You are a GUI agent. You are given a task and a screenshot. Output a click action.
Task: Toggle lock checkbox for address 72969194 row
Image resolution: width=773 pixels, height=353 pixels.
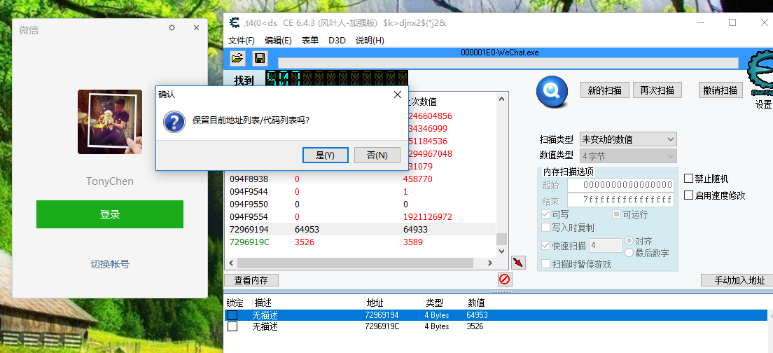point(232,314)
